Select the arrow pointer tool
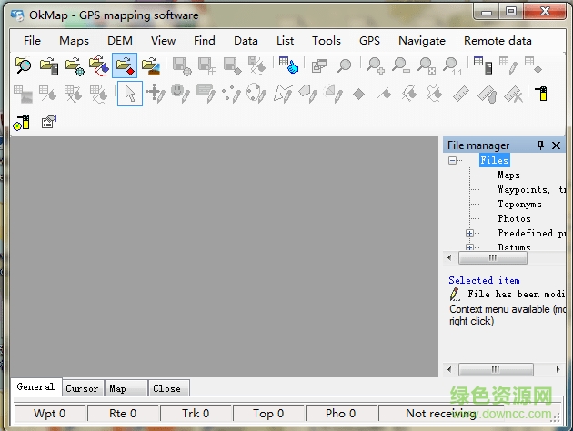Viewport: 573px width, 431px height. click(129, 94)
